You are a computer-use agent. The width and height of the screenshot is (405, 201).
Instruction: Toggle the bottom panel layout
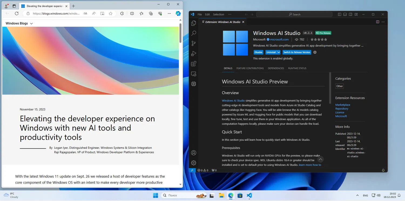345,15
